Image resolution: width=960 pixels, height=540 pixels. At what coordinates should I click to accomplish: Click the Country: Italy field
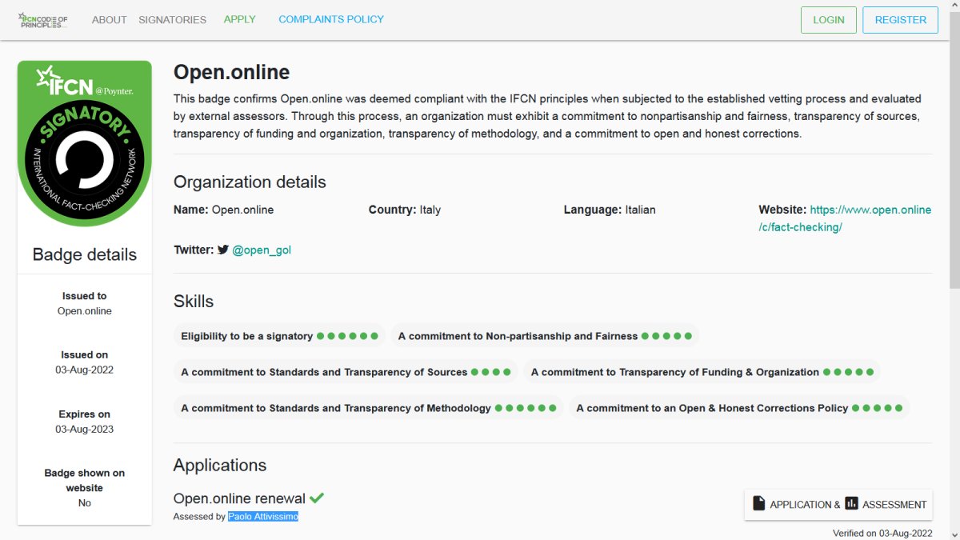[405, 210]
